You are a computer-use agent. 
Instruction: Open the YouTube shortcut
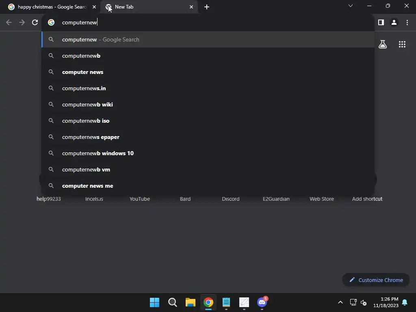pyautogui.click(x=140, y=199)
